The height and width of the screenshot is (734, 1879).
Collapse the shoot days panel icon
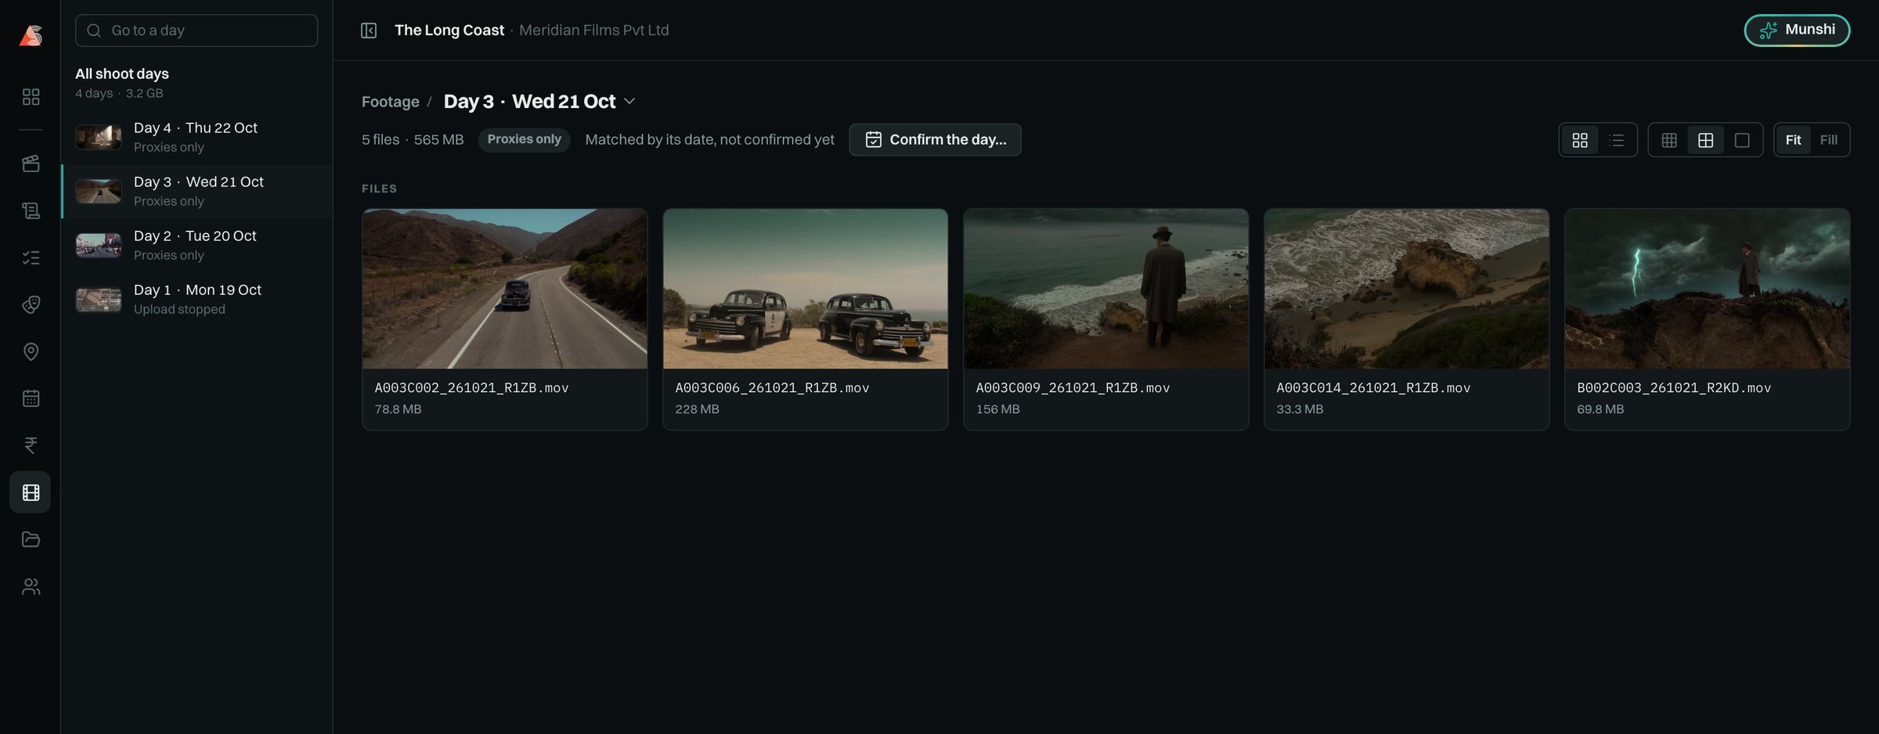tap(369, 31)
